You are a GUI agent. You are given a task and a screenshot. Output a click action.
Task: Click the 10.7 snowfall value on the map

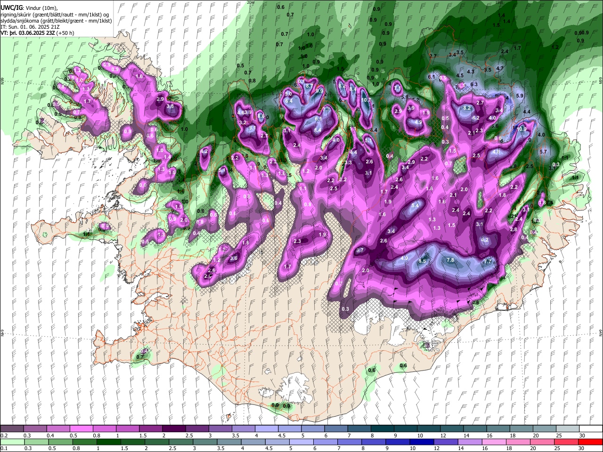tap(367, 100)
